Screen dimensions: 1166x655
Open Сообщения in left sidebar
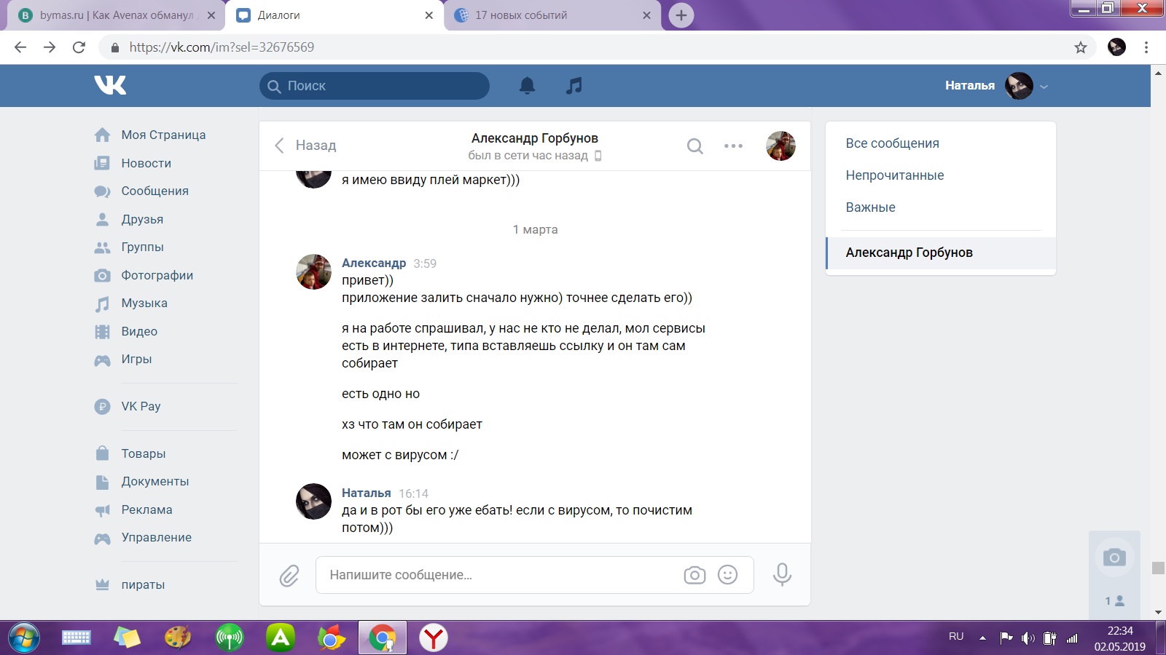click(154, 191)
